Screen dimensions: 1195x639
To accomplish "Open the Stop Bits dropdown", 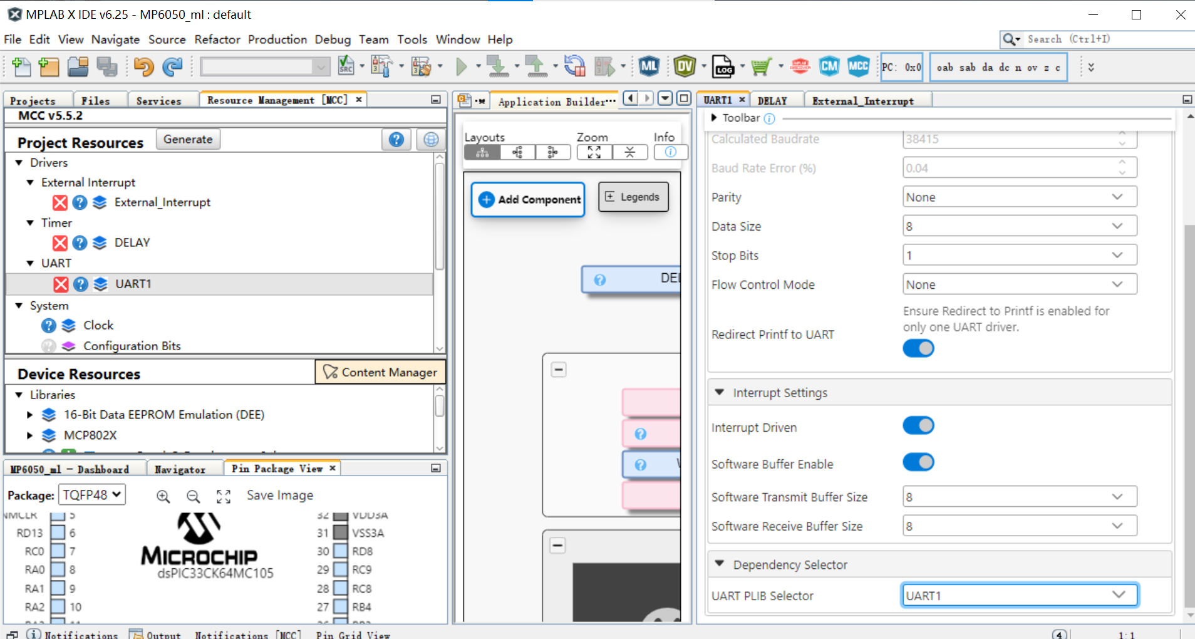I will click(1020, 256).
